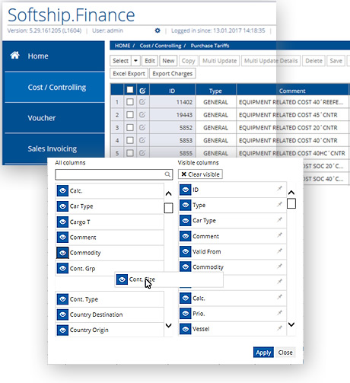This screenshot has height=383, width=350.
Task: Click the All columns scrollbar thumb
Action: (x=168, y=208)
